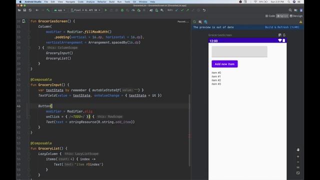This screenshot has width=320, height=180.
Task: Collapse the Column block fold marker at line 35
Action: 29,48
